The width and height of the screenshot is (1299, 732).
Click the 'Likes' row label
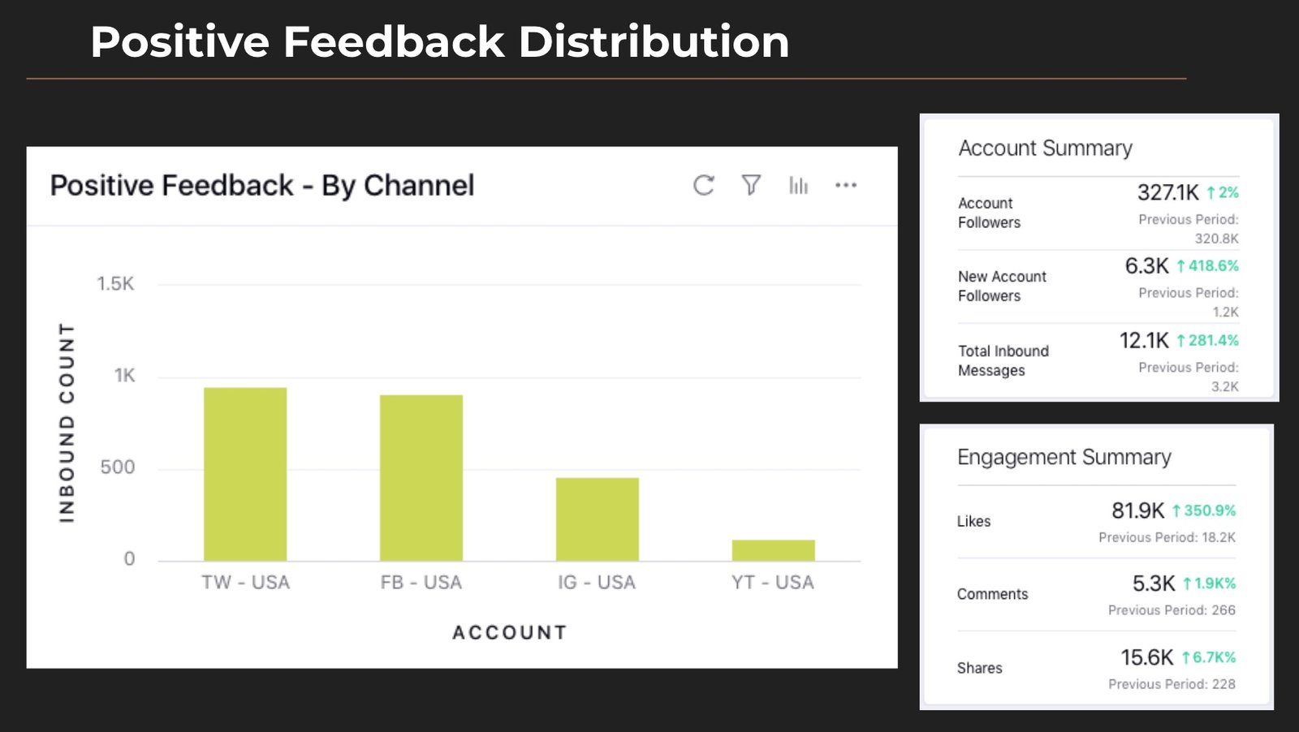(973, 522)
